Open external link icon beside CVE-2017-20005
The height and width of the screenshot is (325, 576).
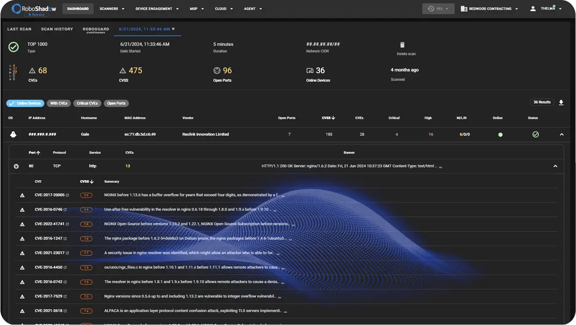67,195
